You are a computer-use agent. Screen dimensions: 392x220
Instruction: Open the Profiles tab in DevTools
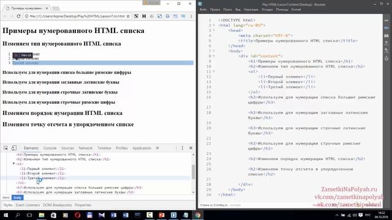tap(121, 148)
